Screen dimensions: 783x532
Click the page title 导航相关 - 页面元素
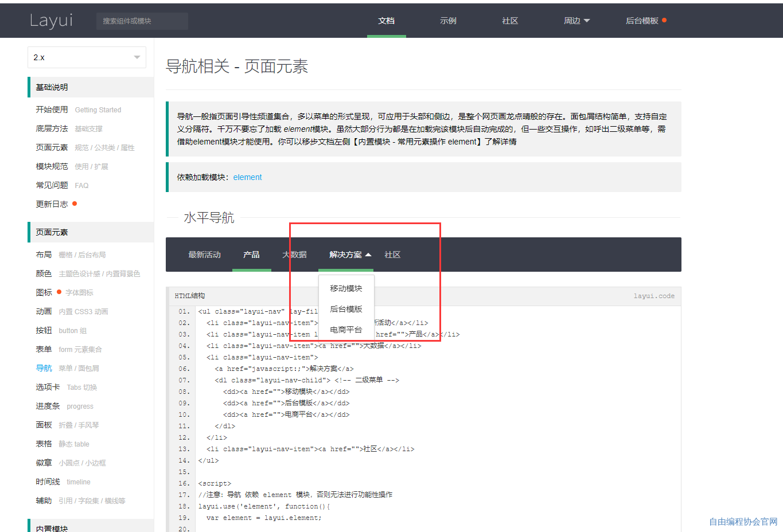237,66
